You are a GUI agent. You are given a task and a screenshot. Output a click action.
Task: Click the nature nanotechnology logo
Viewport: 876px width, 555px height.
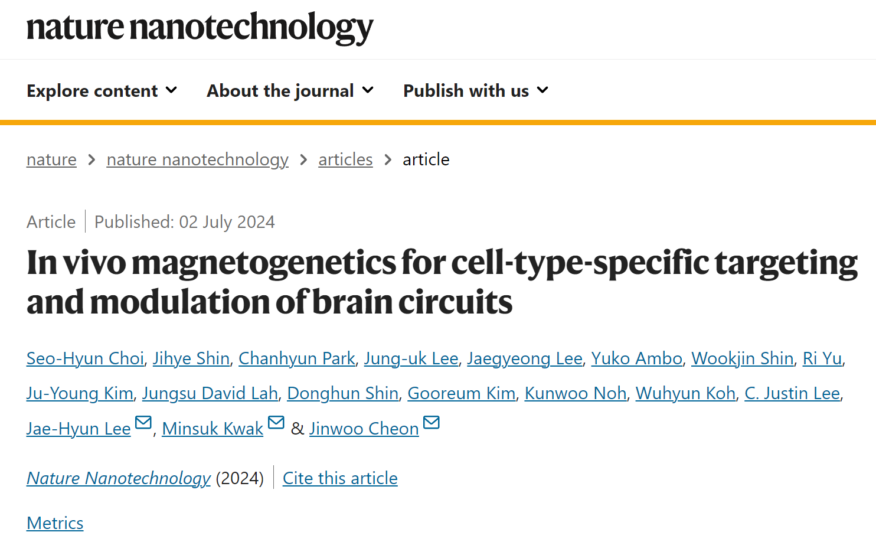coord(200,28)
